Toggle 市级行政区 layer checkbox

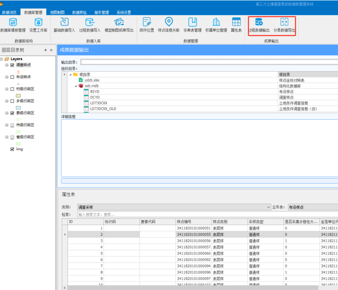tap(12, 125)
